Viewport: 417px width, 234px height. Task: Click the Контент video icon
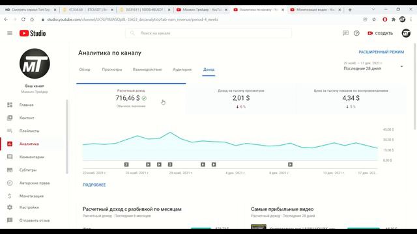click(10, 118)
